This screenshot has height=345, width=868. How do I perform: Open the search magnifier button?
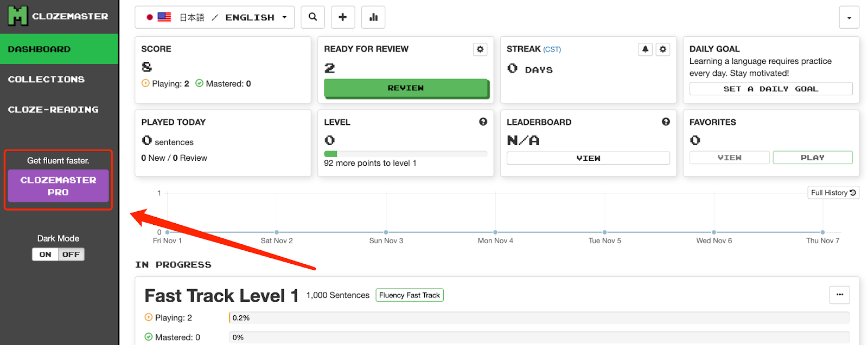coord(313,17)
